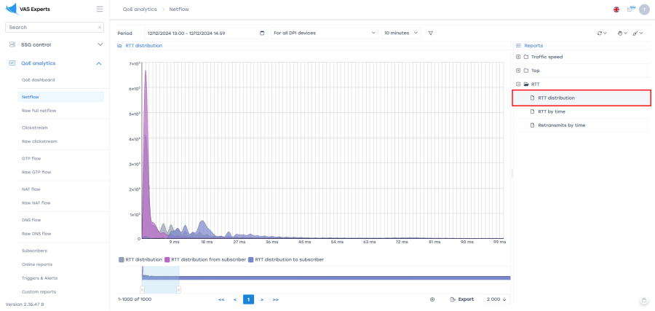655x311 pixels.
Task: Click the Export button
Action: (462, 299)
